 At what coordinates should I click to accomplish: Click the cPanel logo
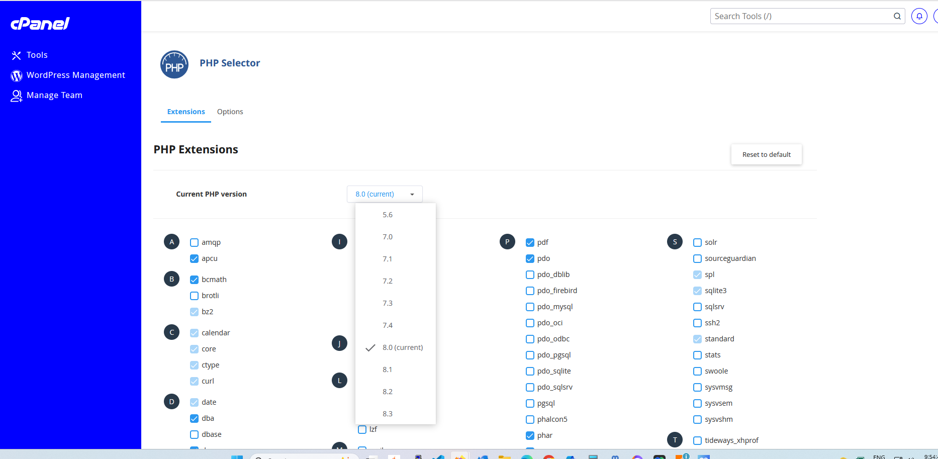pos(40,24)
